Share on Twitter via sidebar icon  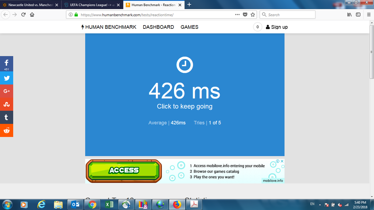pyautogui.click(x=7, y=78)
